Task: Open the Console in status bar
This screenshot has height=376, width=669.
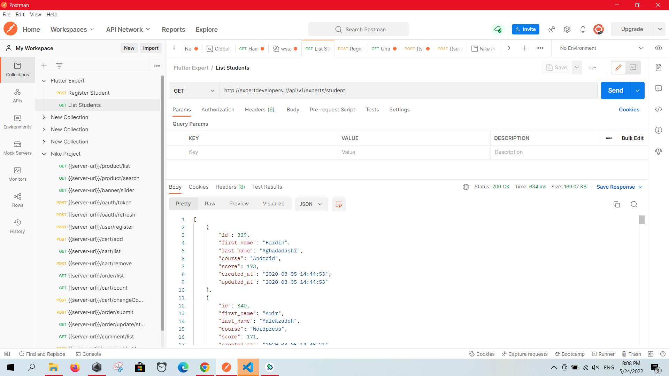Action: coord(89,354)
